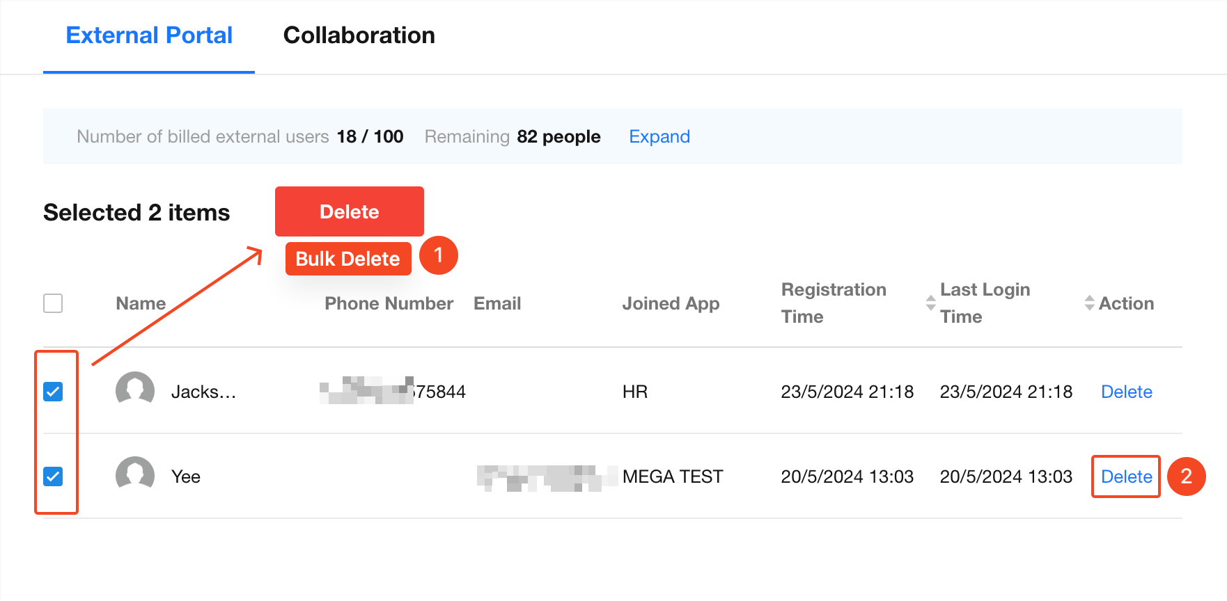Viewport: 1227px width, 601px height.
Task: Sort by Registration Time arrows
Action: click(x=930, y=303)
